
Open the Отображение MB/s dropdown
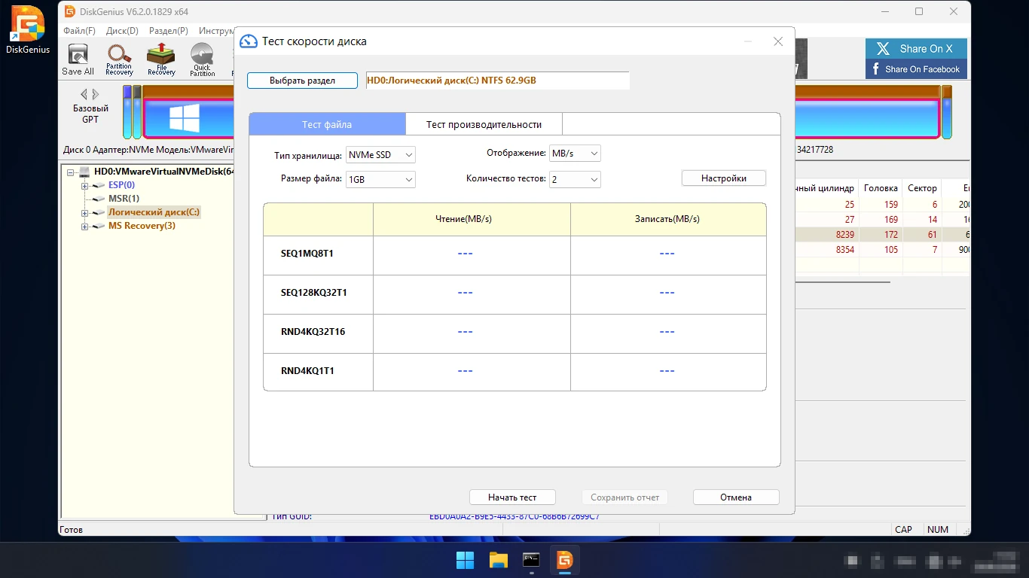coord(575,154)
